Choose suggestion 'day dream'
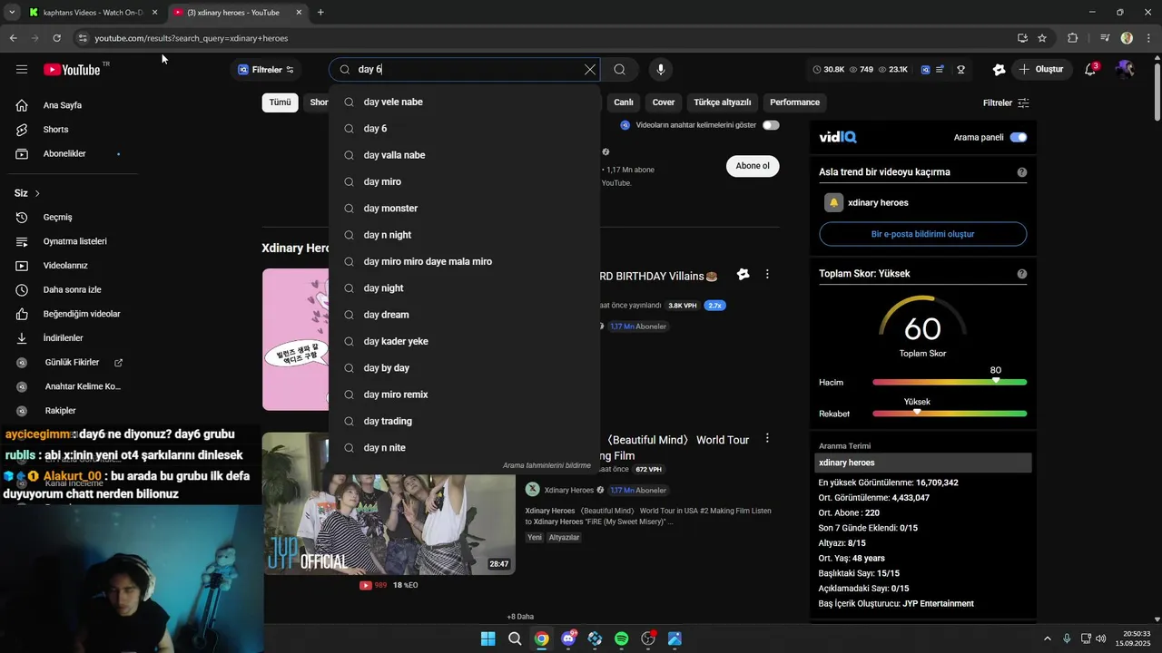The width and height of the screenshot is (1162, 653). [464, 315]
